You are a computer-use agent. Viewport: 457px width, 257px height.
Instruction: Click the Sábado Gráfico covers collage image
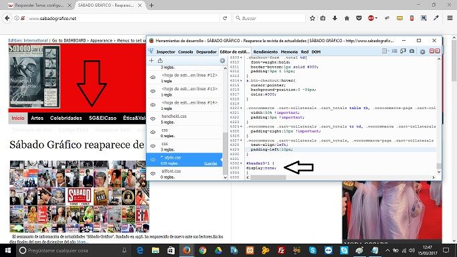coord(79,196)
